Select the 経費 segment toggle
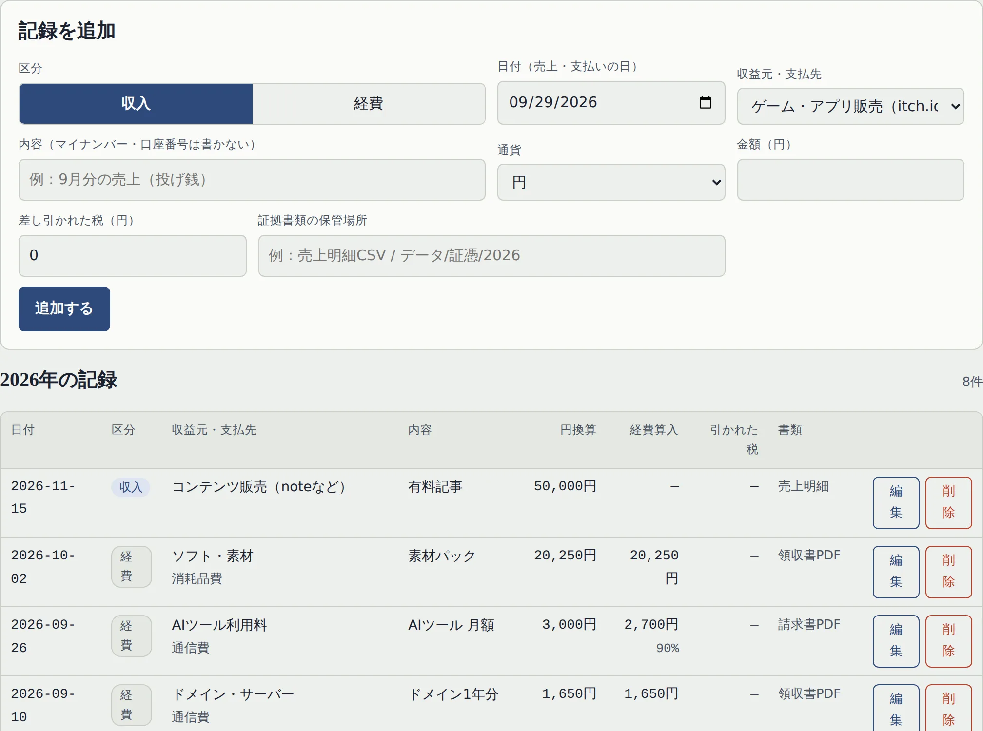This screenshot has height=731, width=983. pyautogui.click(x=369, y=103)
